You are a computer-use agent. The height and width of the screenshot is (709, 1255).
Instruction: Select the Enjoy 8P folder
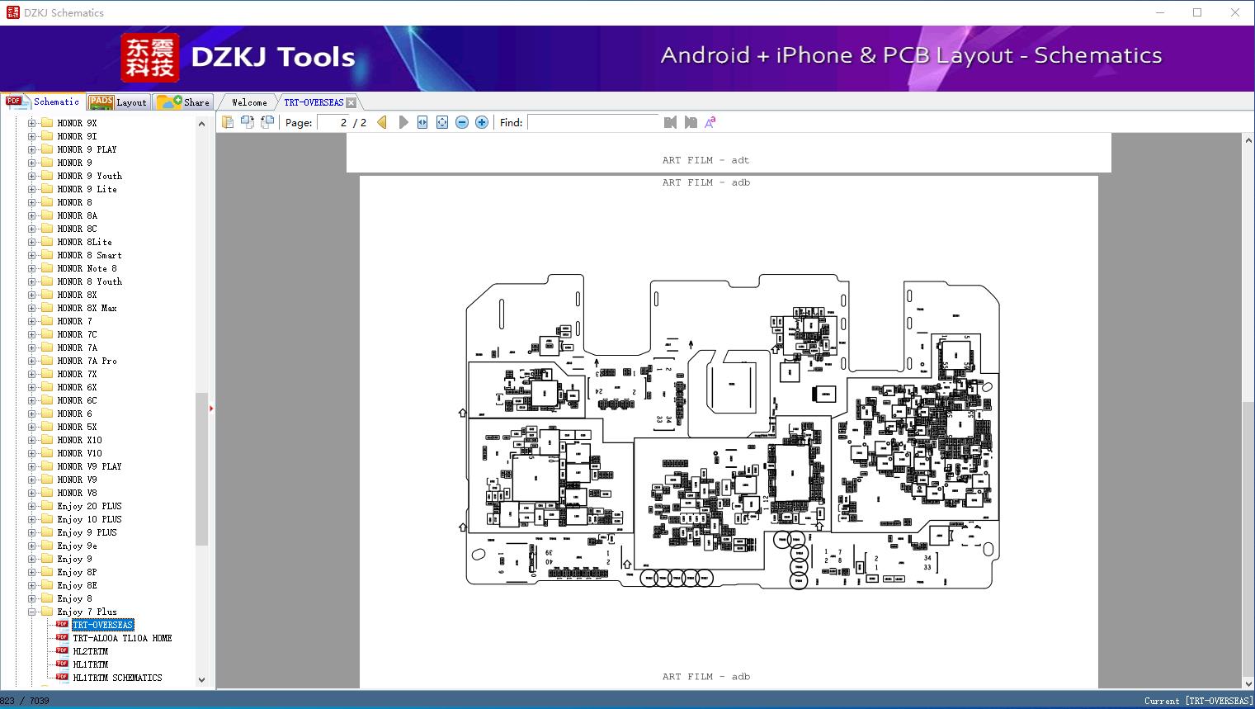tap(77, 572)
